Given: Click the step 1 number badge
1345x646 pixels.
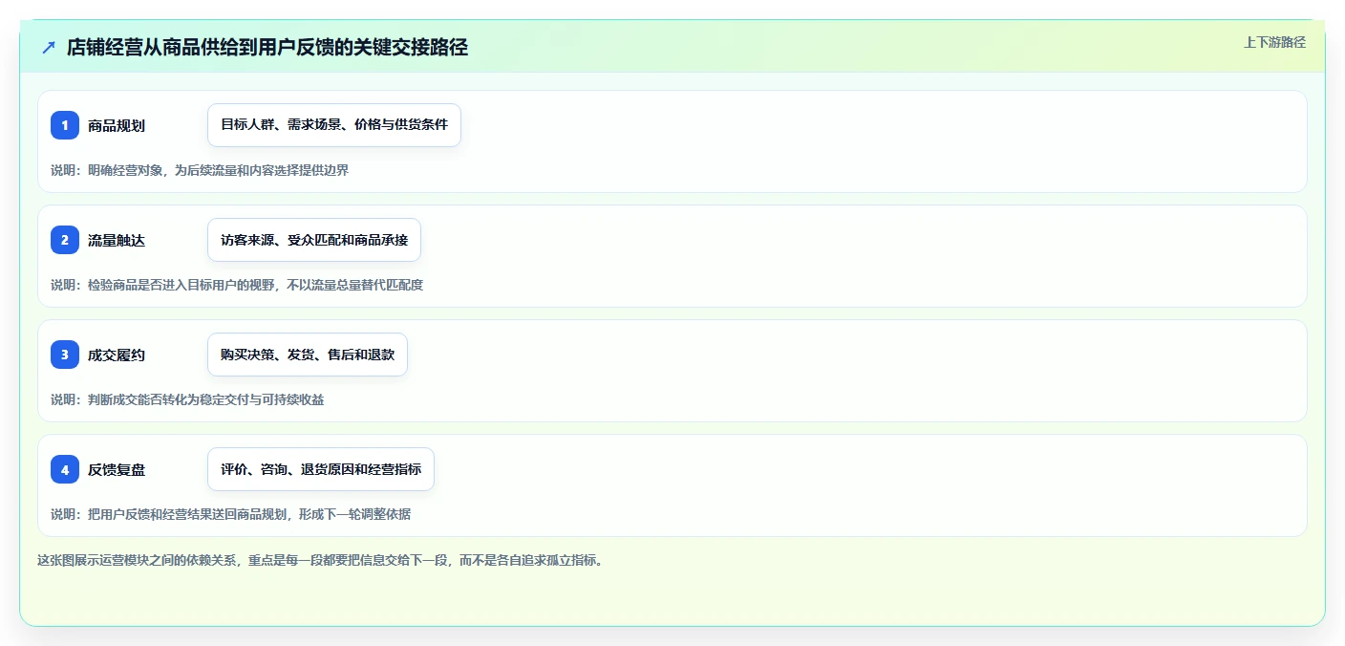Looking at the screenshot, I should pyautogui.click(x=65, y=125).
